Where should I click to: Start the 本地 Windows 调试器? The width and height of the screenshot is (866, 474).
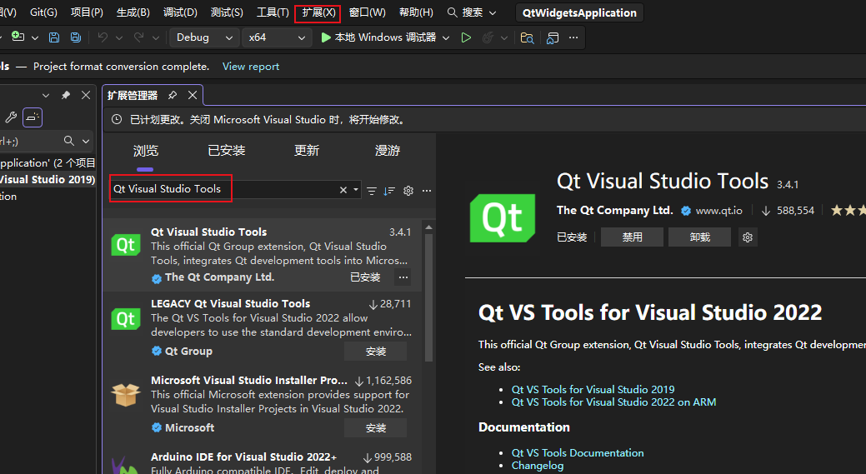(379, 37)
